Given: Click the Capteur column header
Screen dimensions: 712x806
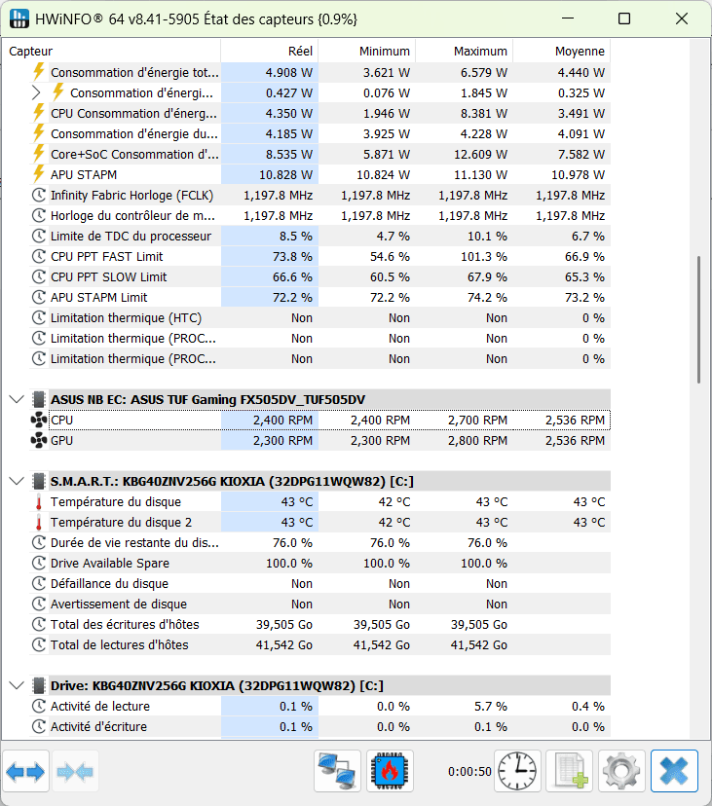Looking at the screenshot, I should tap(31, 52).
